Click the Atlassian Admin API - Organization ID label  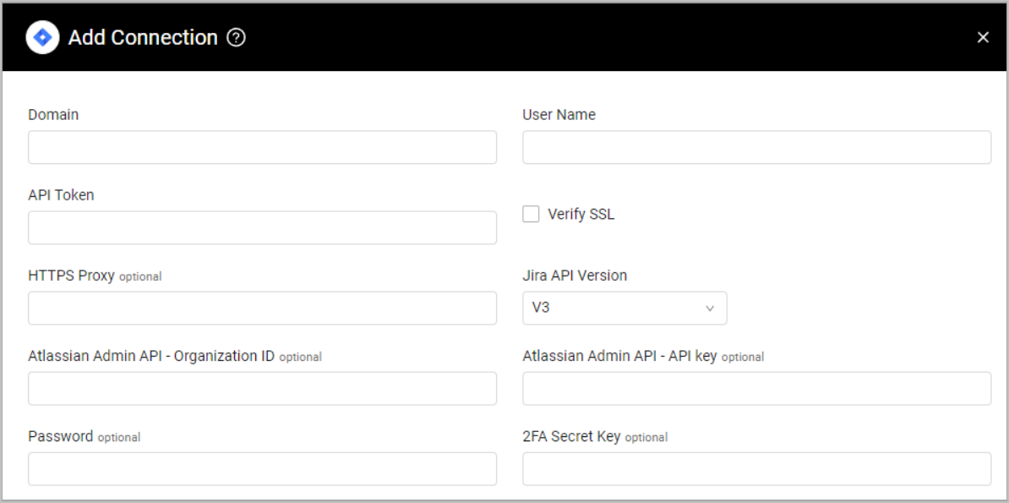152,356
